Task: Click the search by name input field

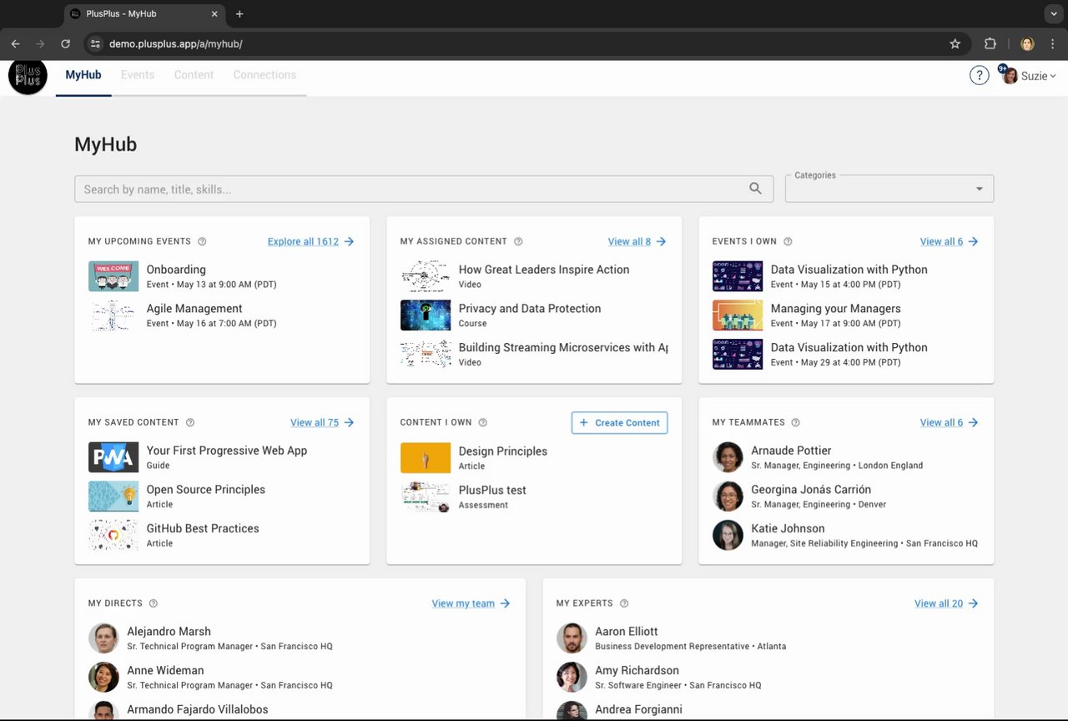Action: pos(409,189)
